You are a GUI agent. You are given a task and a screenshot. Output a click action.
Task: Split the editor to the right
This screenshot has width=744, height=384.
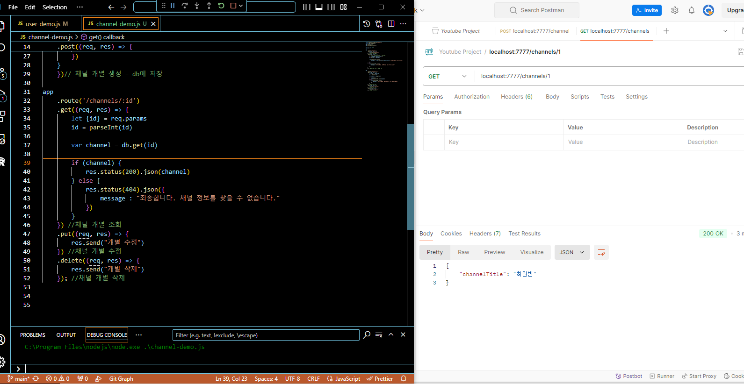tap(391, 24)
